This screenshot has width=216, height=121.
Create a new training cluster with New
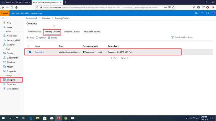click(x=30, y=38)
